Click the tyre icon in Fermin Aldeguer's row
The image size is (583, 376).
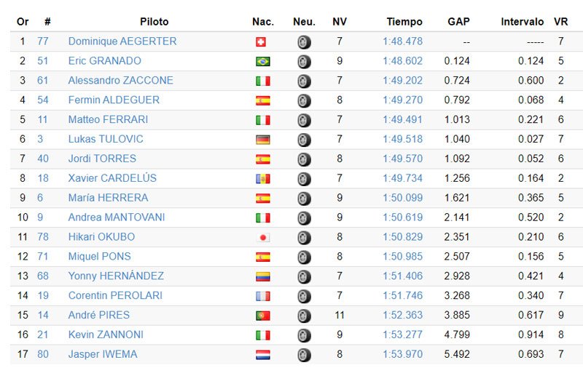point(304,100)
